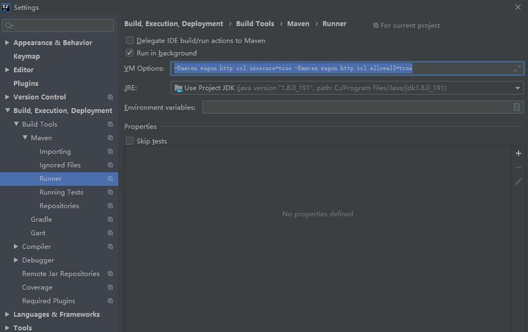Open the environment variables editor icon
528x332 pixels.
(x=516, y=107)
